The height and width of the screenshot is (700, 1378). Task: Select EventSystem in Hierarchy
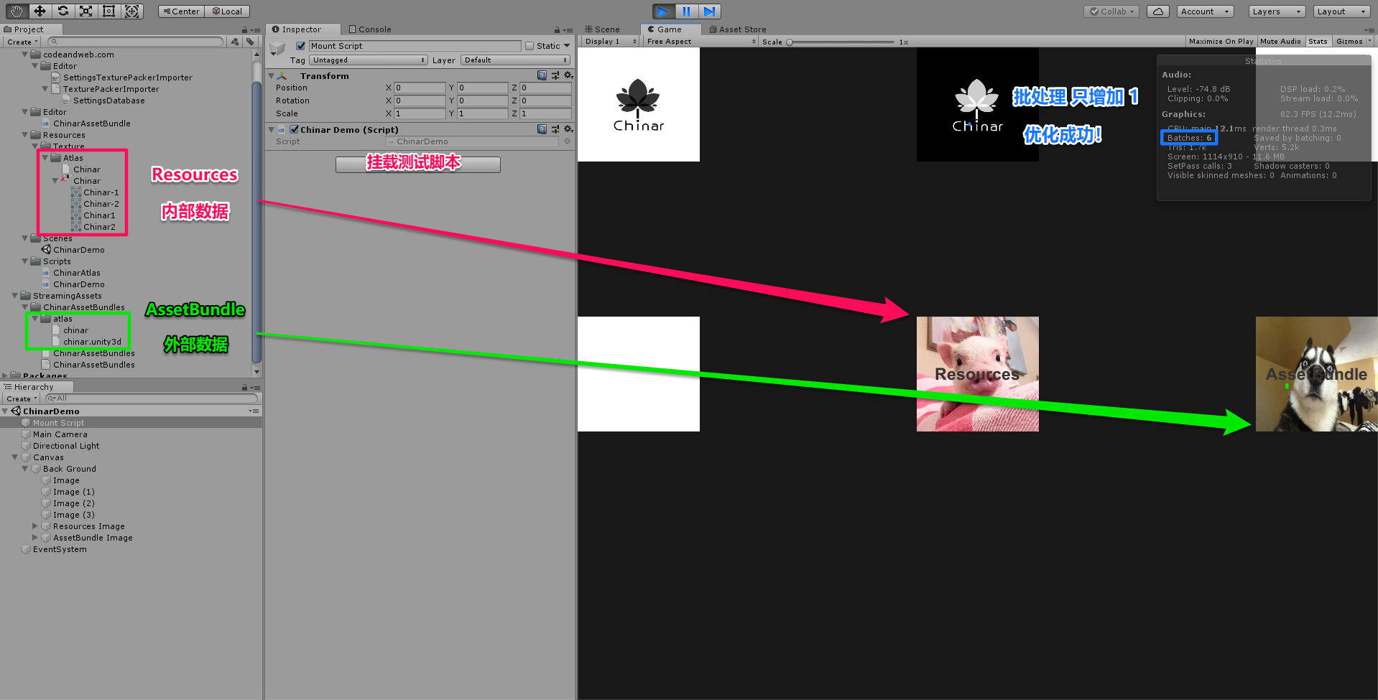click(x=60, y=549)
